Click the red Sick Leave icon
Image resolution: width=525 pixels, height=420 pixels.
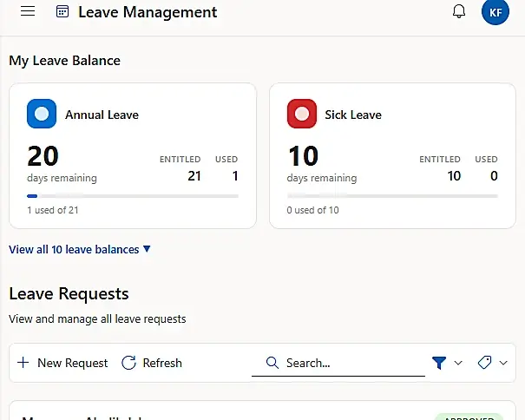pos(302,114)
